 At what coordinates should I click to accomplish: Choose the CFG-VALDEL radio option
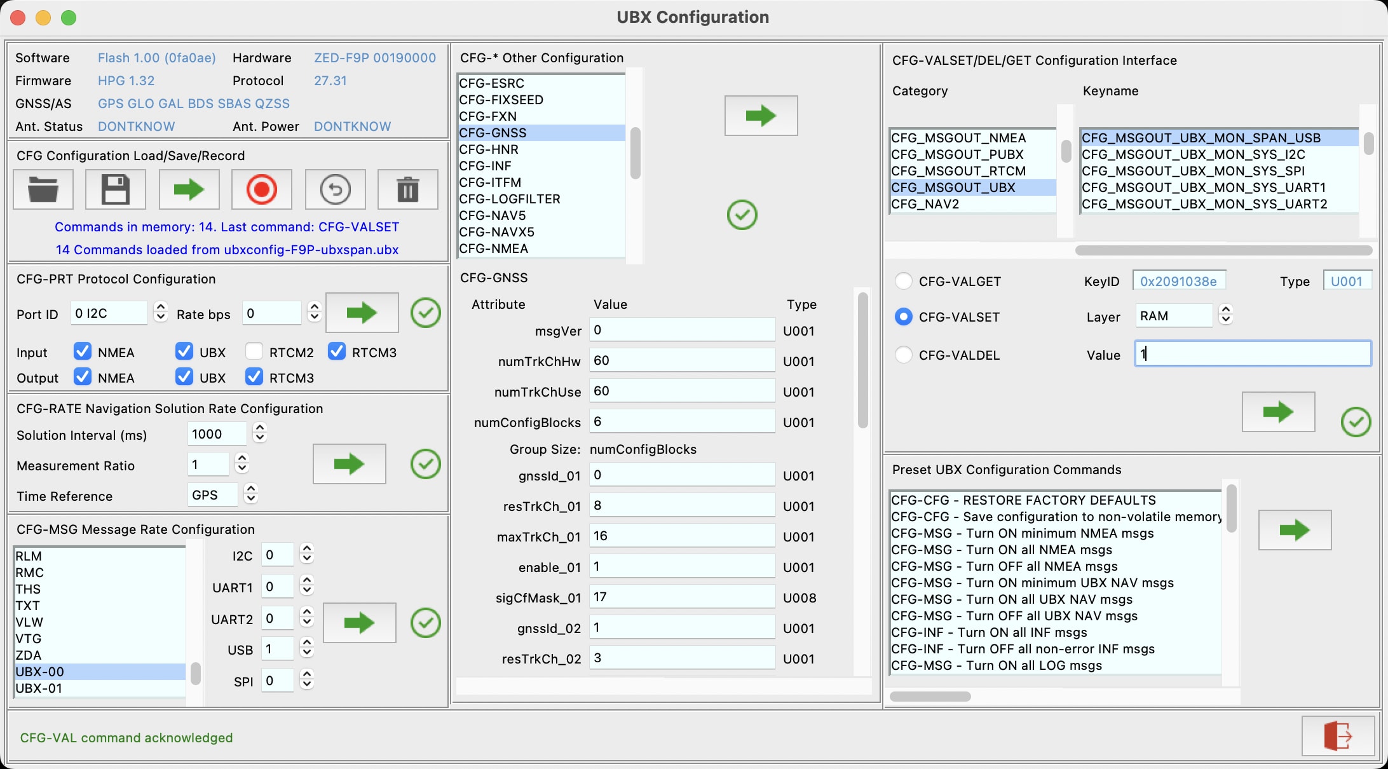tap(903, 355)
